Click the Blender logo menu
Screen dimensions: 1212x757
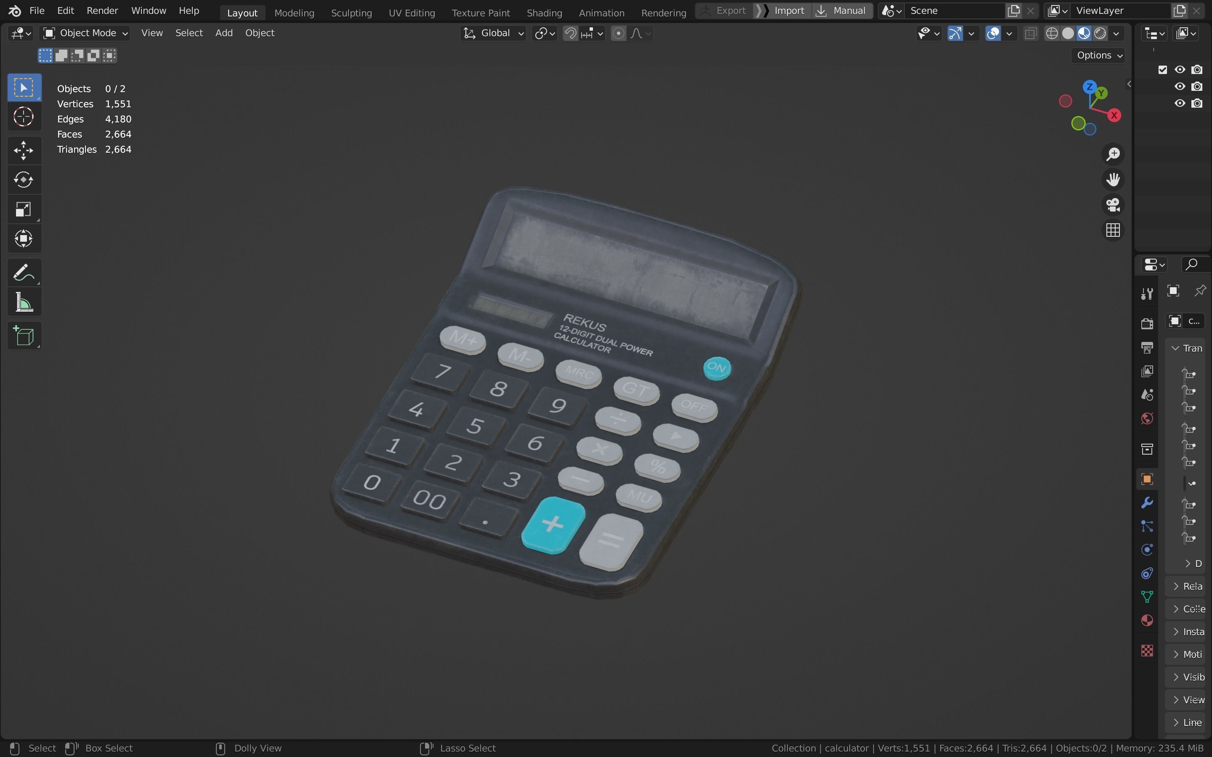(x=15, y=11)
